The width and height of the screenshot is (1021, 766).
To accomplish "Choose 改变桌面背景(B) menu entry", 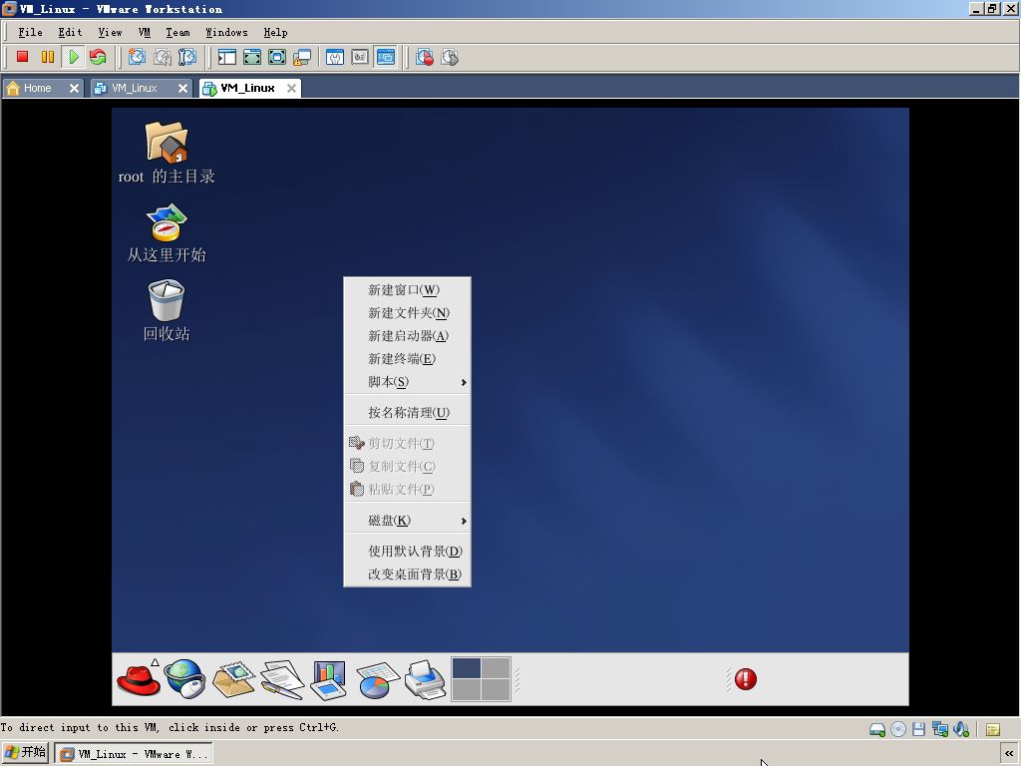I will [x=407, y=574].
